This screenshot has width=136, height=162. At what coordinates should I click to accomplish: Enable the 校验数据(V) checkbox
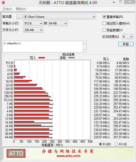[104, 30]
